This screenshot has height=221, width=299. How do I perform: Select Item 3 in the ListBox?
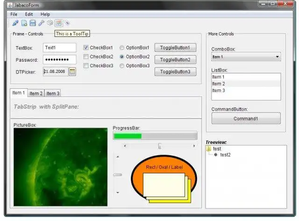click(x=246, y=90)
